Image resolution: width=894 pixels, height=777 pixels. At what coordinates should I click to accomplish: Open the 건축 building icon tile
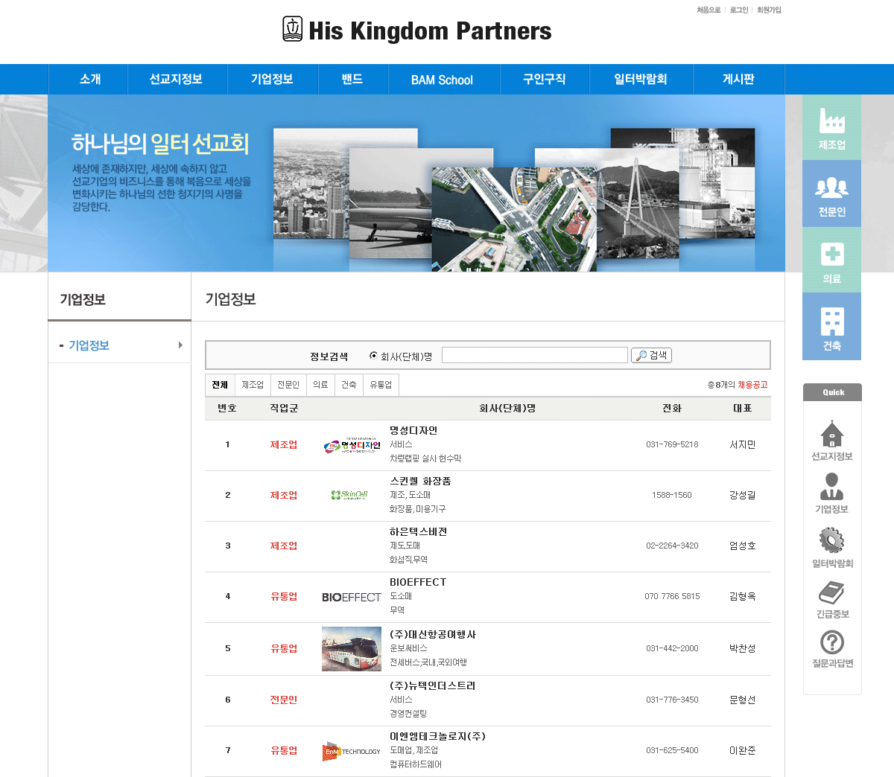831,326
